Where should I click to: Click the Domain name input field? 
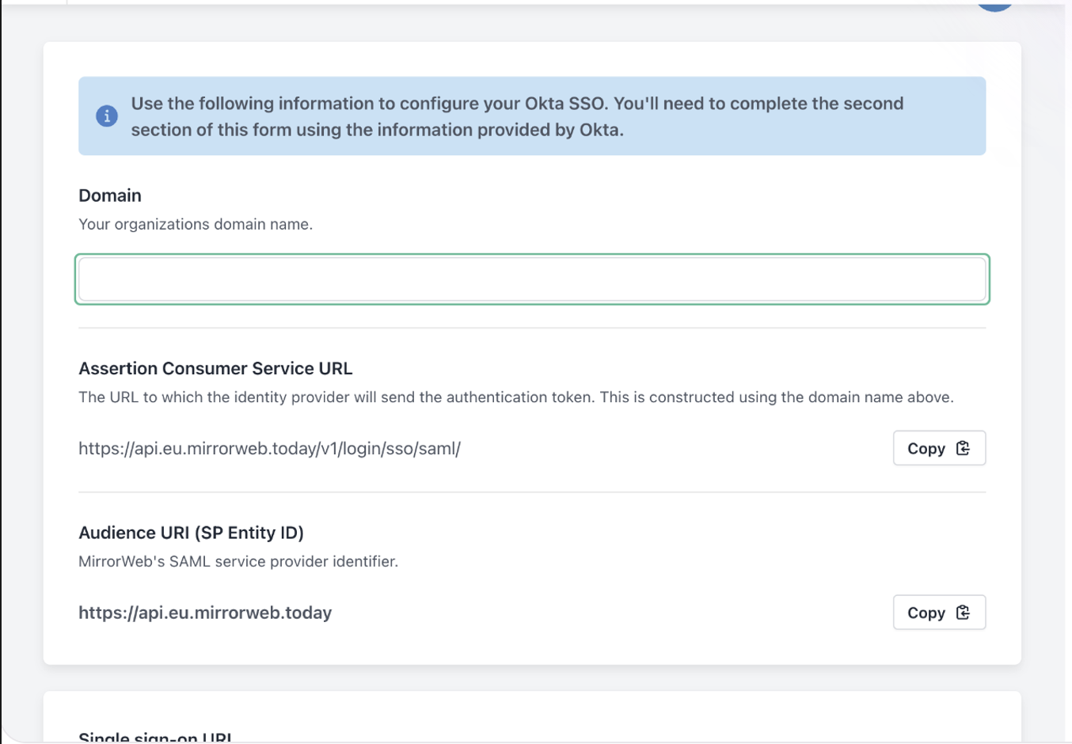(x=532, y=279)
